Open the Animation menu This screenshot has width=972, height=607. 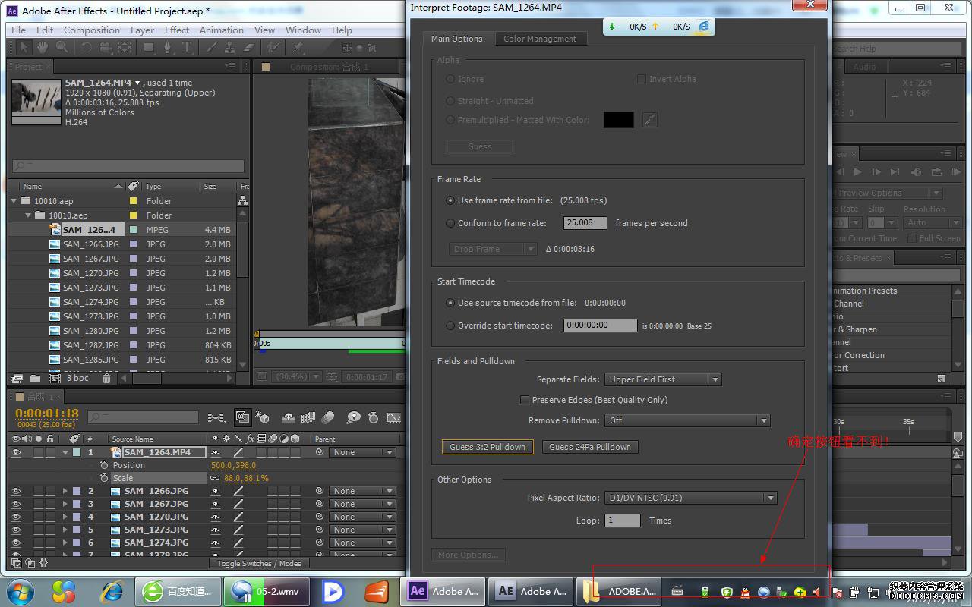pyautogui.click(x=222, y=30)
